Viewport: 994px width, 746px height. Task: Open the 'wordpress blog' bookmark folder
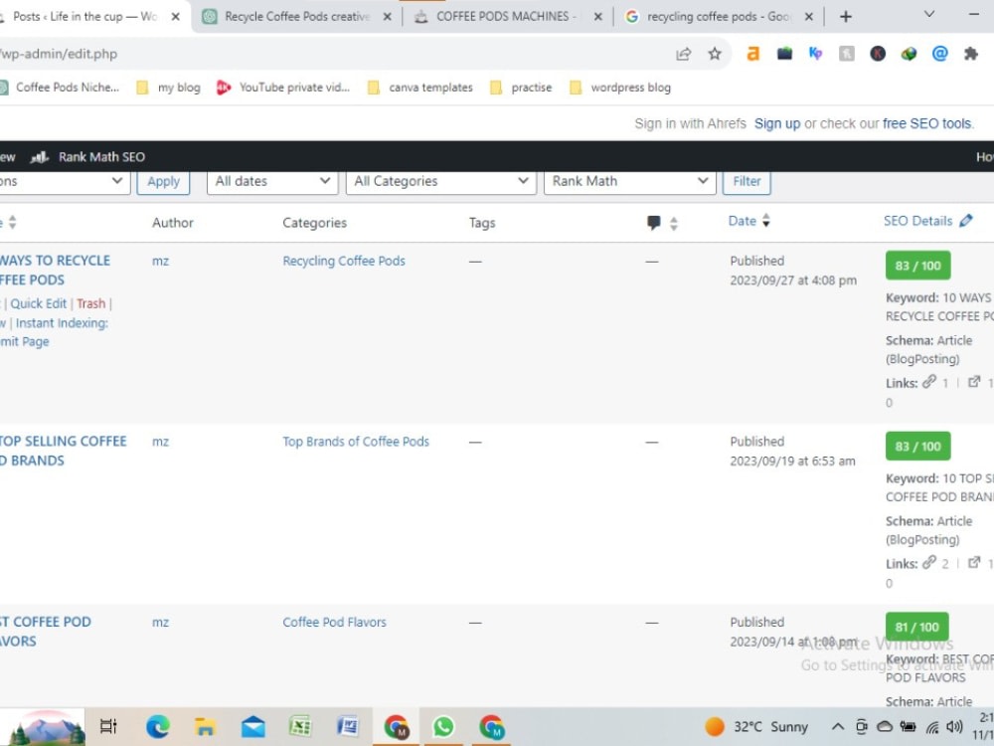[620, 88]
